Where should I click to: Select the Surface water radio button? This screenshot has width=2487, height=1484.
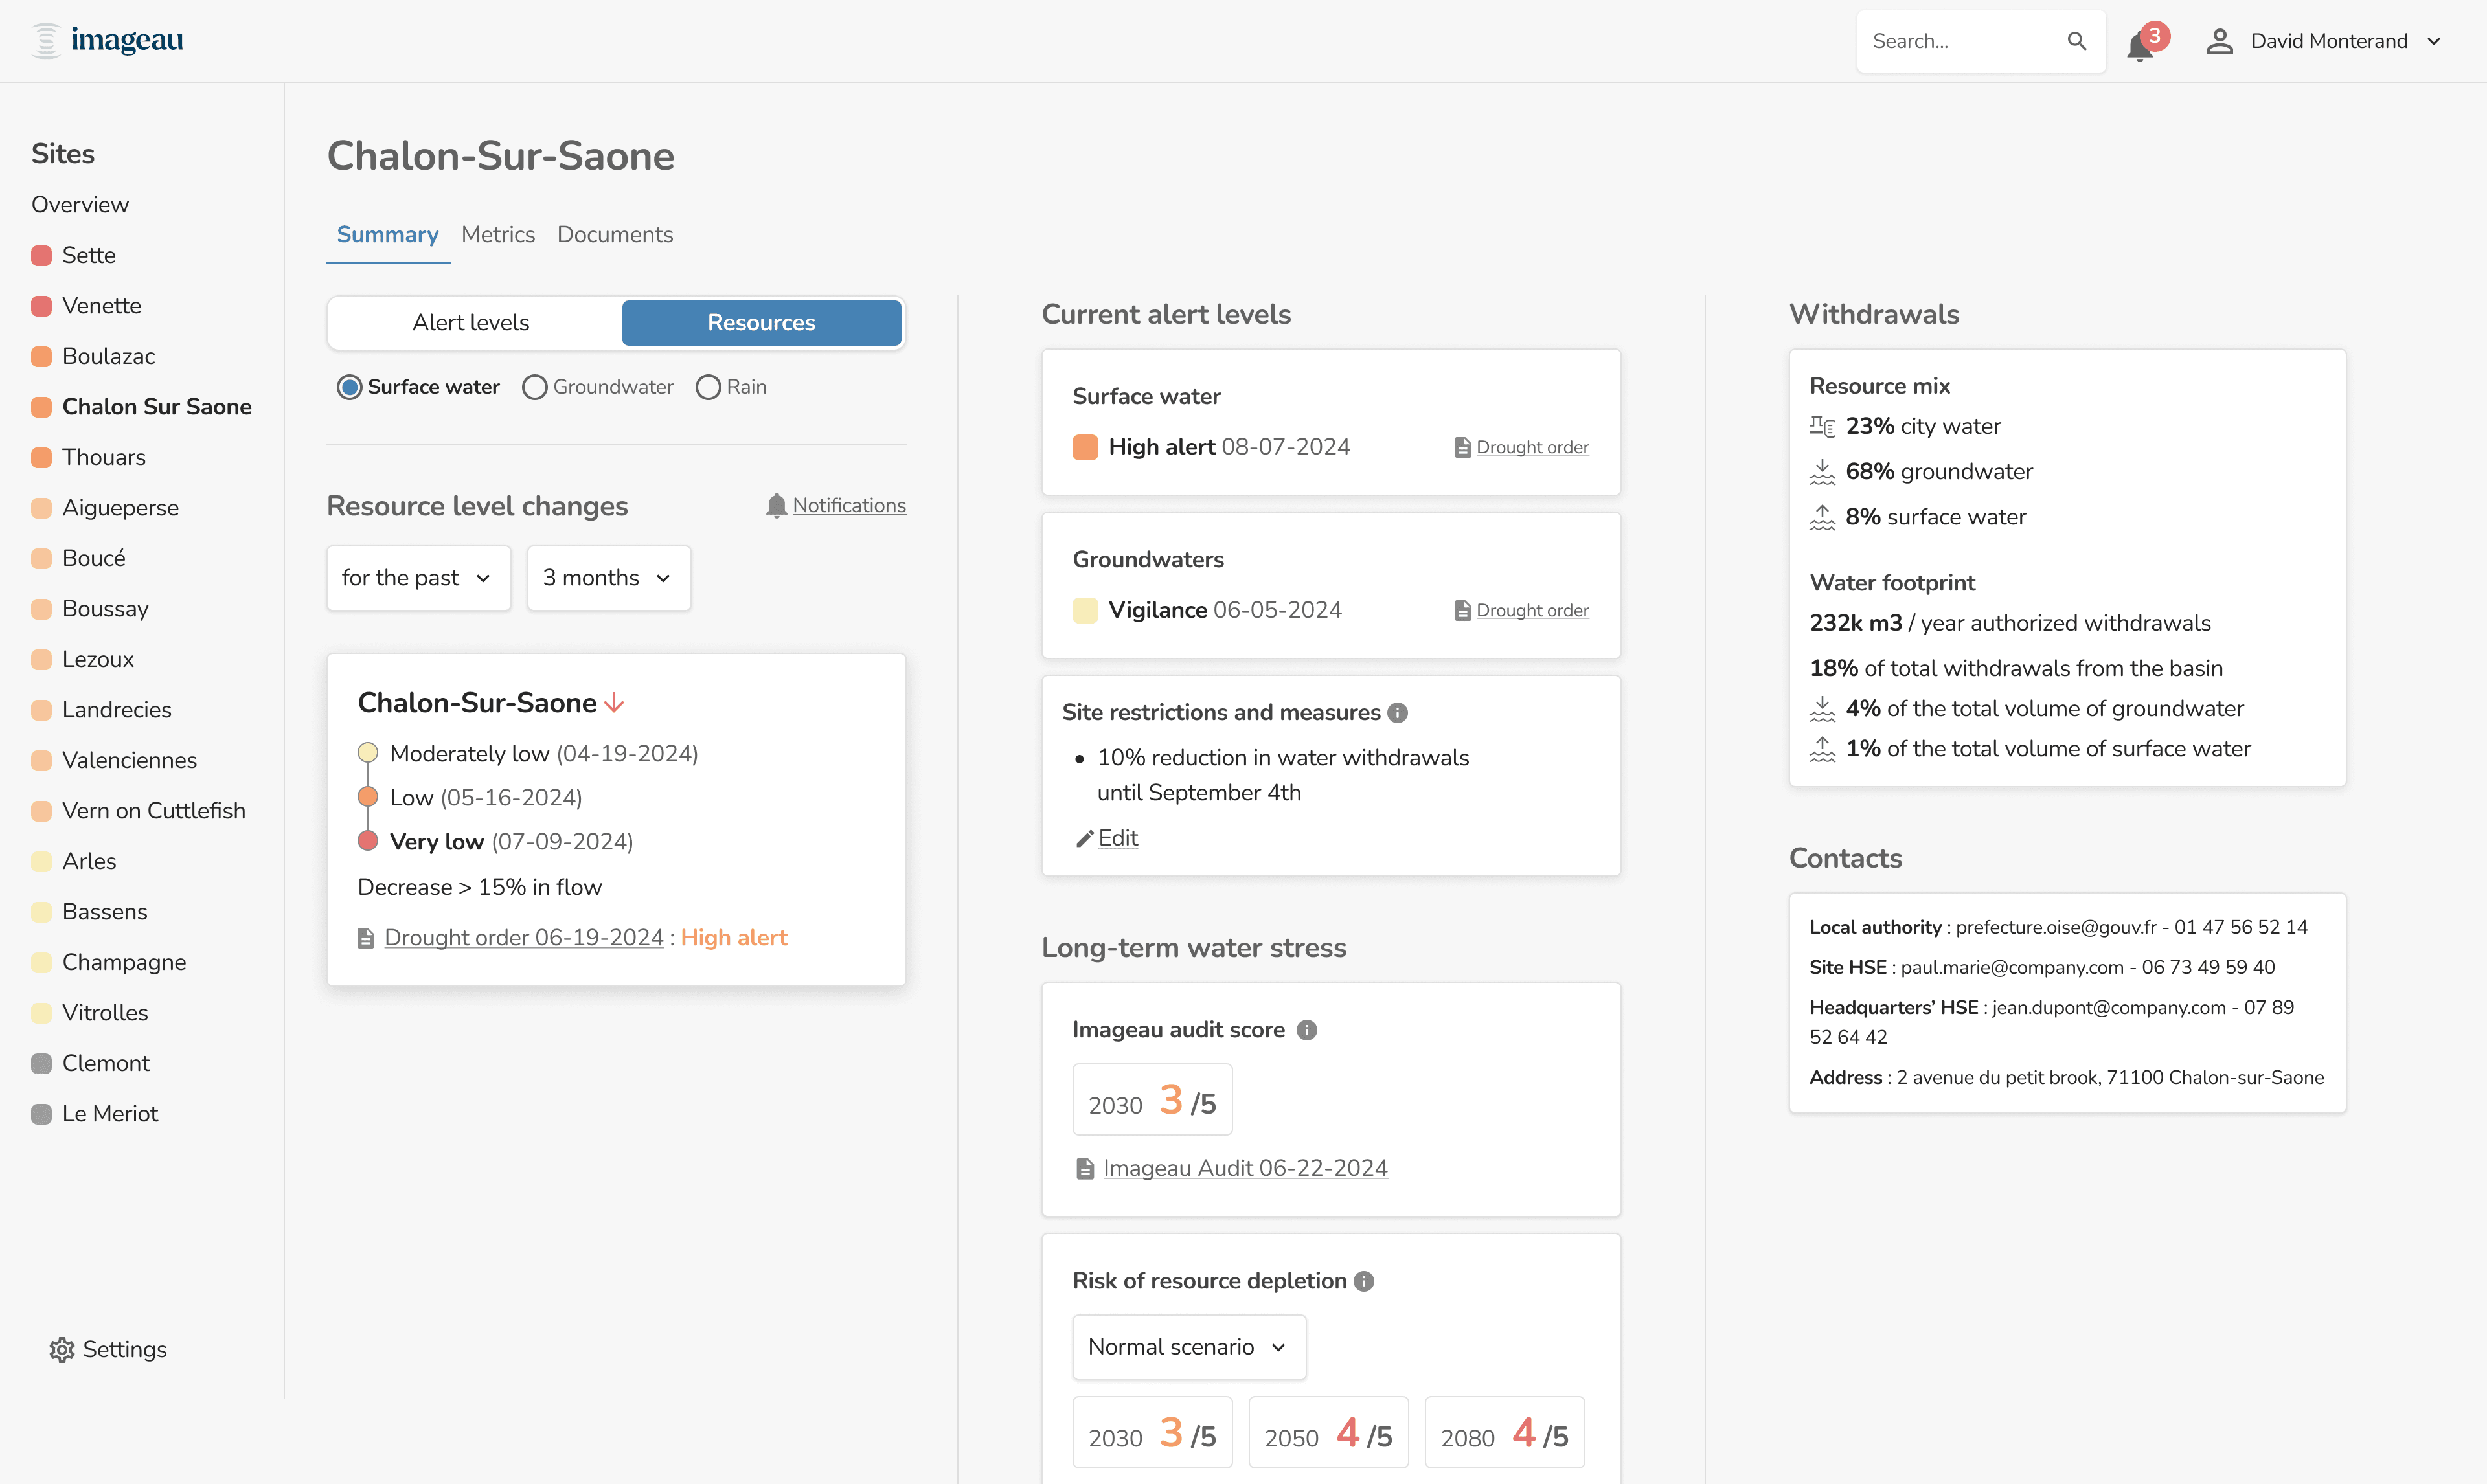tap(349, 387)
